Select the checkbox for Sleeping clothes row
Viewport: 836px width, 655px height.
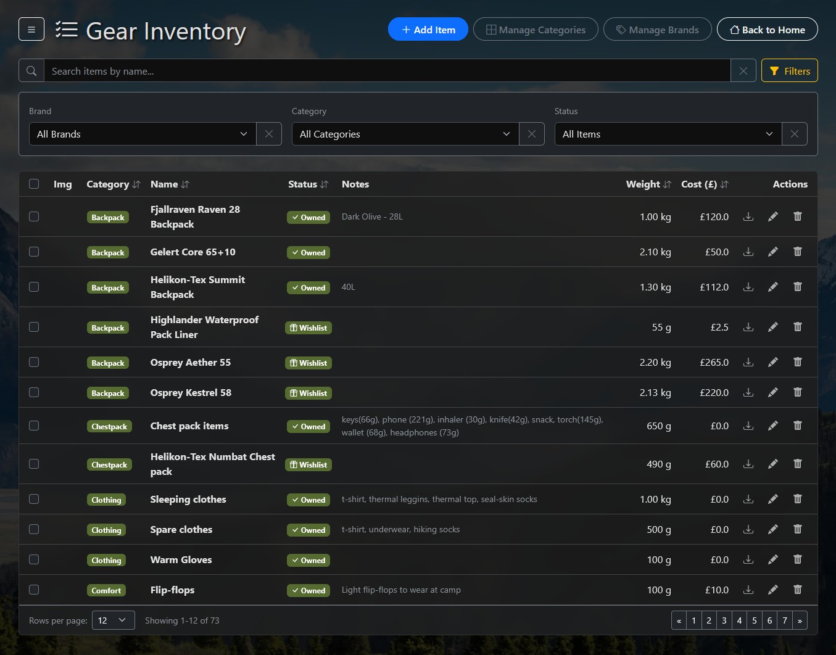click(34, 499)
